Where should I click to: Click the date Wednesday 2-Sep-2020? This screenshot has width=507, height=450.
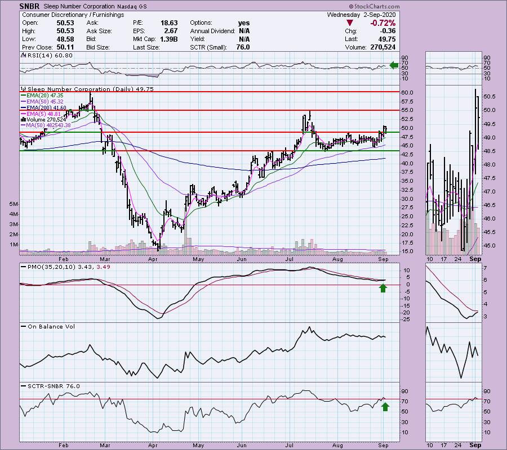(x=361, y=15)
